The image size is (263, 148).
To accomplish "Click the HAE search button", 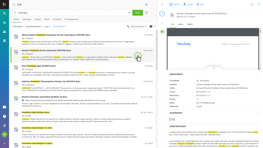I will tap(138, 13).
